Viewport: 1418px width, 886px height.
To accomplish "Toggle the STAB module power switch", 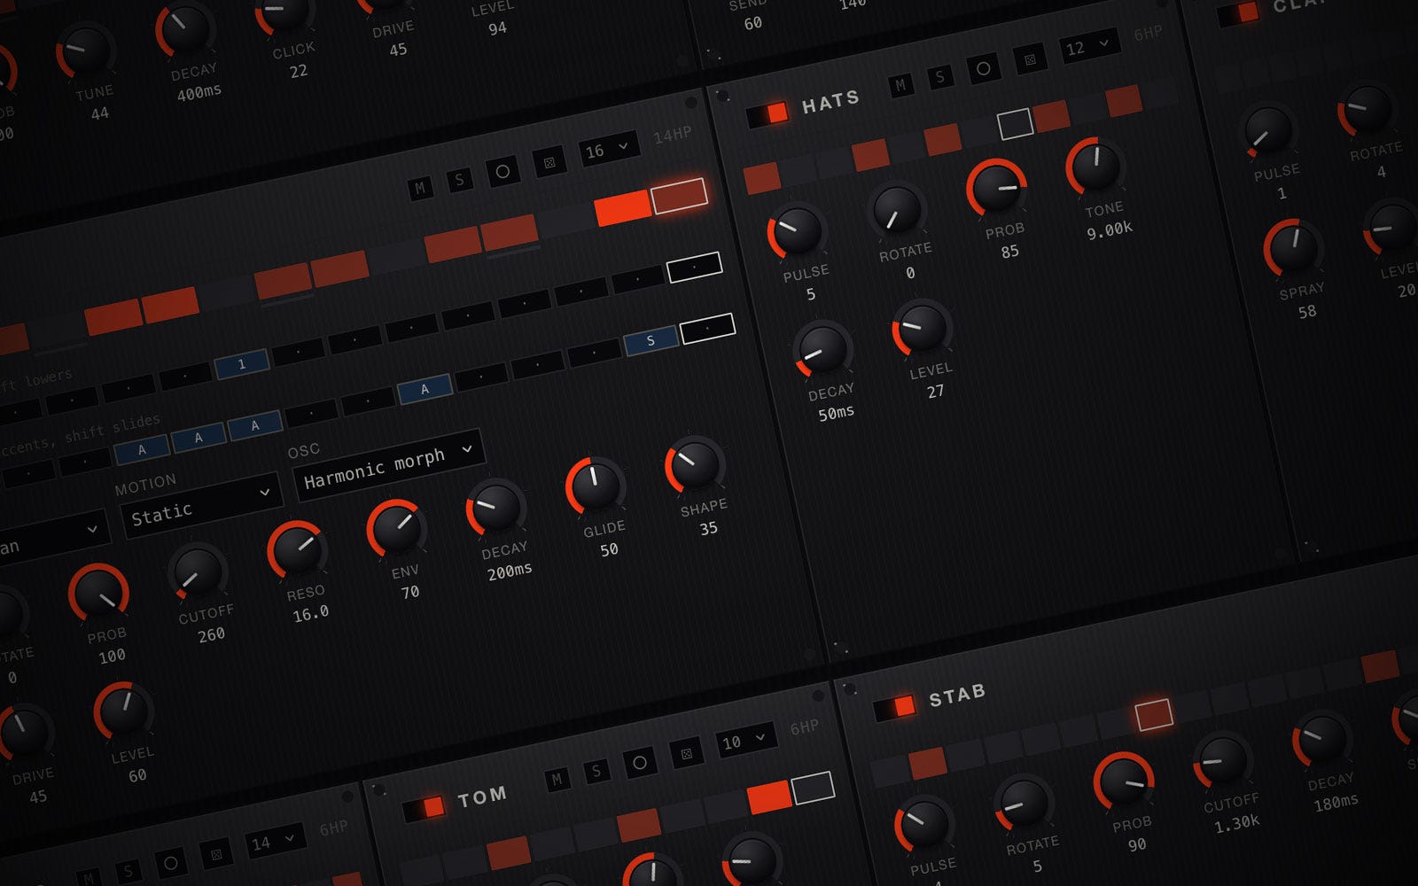I will [894, 706].
